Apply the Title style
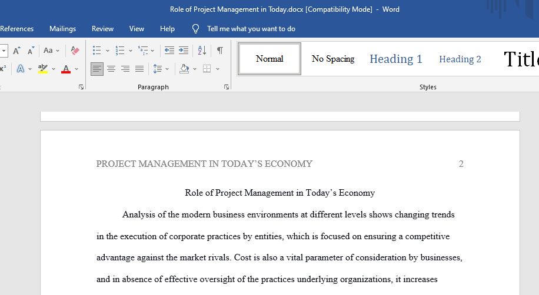 [x=521, y=59]
